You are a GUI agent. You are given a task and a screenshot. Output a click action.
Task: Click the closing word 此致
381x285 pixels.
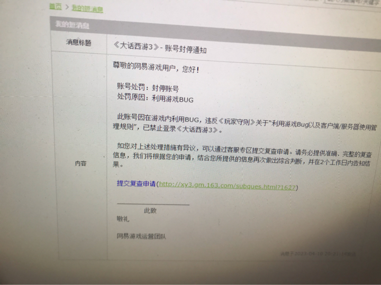[x=150, y=211]
